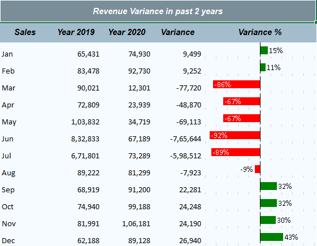Select the red -92% bar for June
This screenshot has width=317, height=246.
pyautogui.click(x=235, y=135)
